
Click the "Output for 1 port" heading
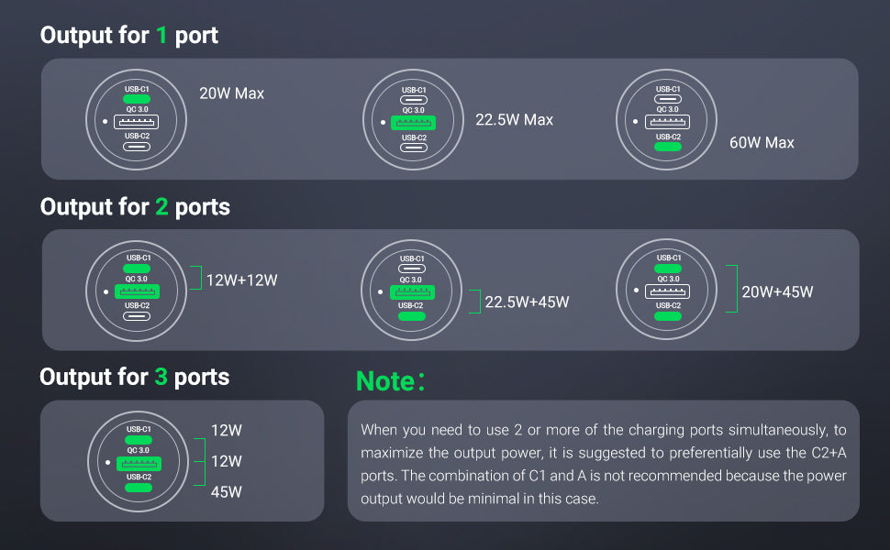[x=129, y=36]
